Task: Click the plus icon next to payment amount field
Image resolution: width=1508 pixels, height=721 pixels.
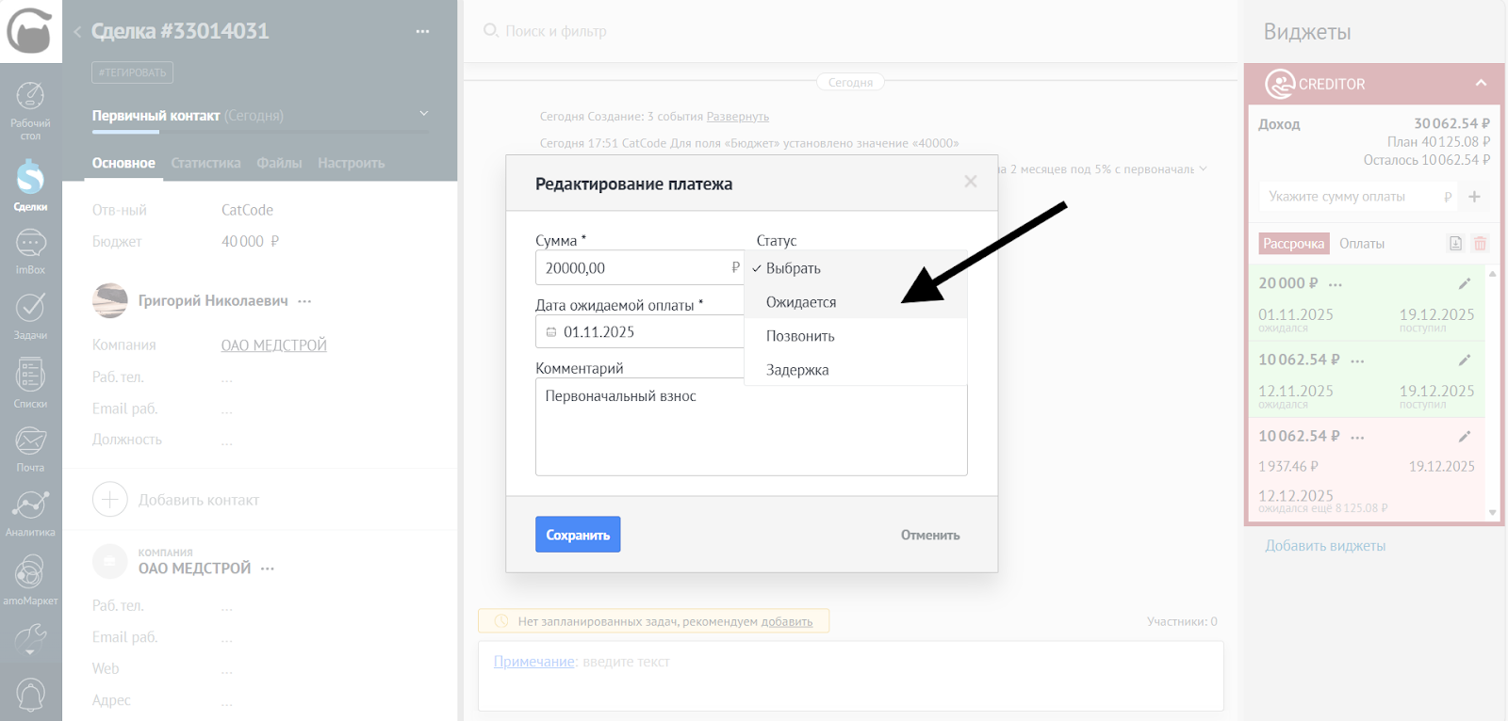Action: click(x=1474, y=197)
